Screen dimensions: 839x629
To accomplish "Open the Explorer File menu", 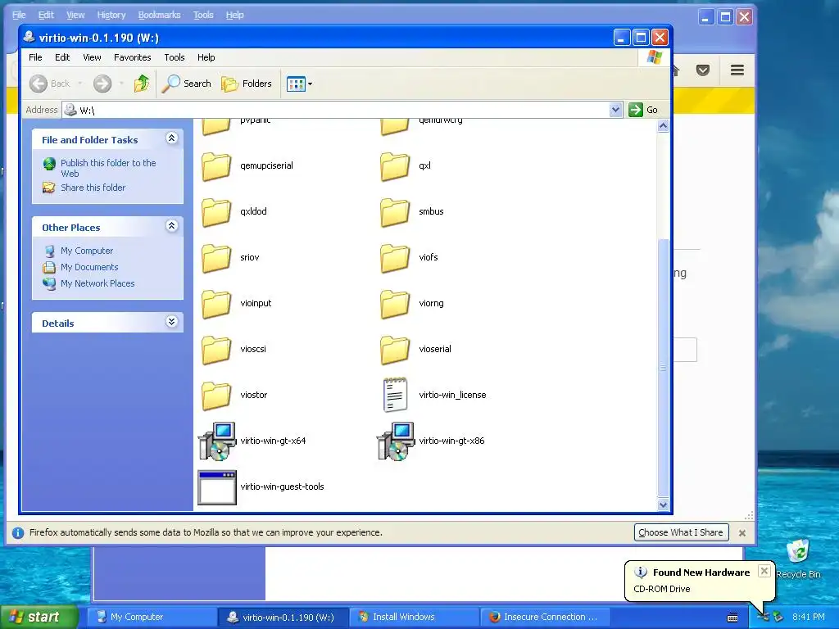I will pyautogui.click(x=35, y=57).
